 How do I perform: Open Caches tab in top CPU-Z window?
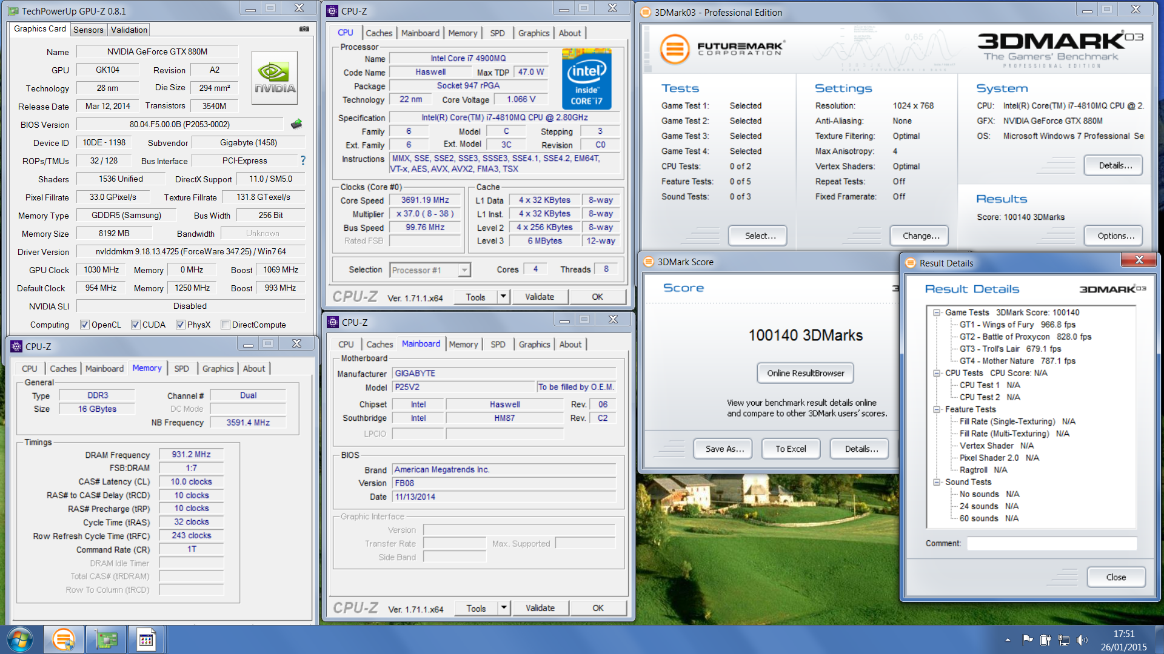click(x=379, y=33)
